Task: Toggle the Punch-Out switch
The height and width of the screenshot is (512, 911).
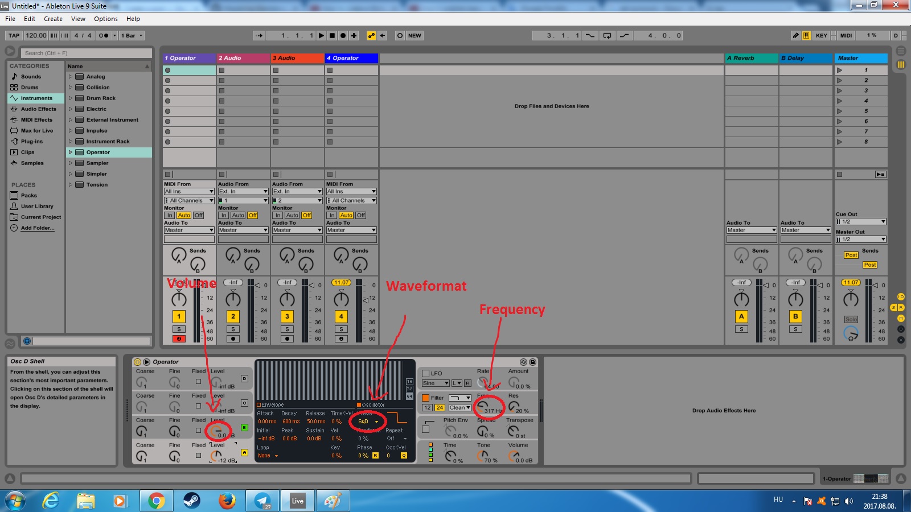Action: pos(625,35)
